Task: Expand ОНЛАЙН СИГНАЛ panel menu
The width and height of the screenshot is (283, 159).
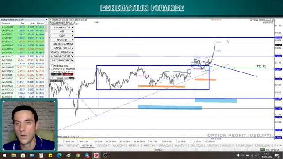Action: click(x=62, y=56)
